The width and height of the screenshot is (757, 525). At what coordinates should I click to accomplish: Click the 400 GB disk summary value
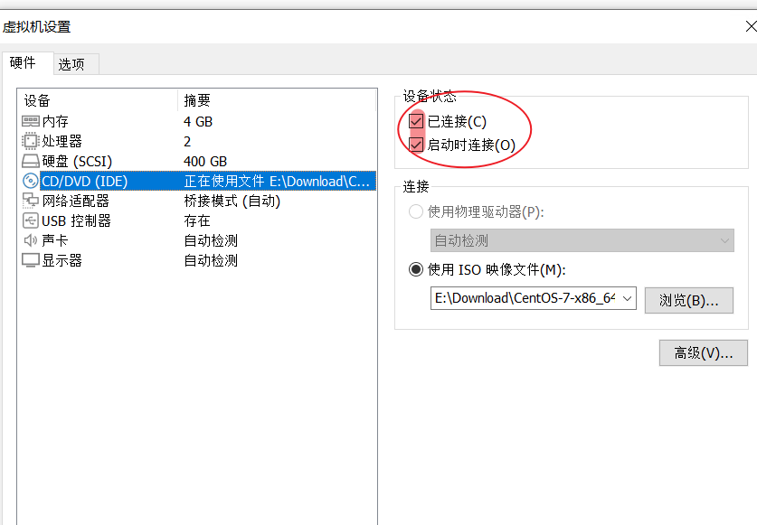point(205,161)
